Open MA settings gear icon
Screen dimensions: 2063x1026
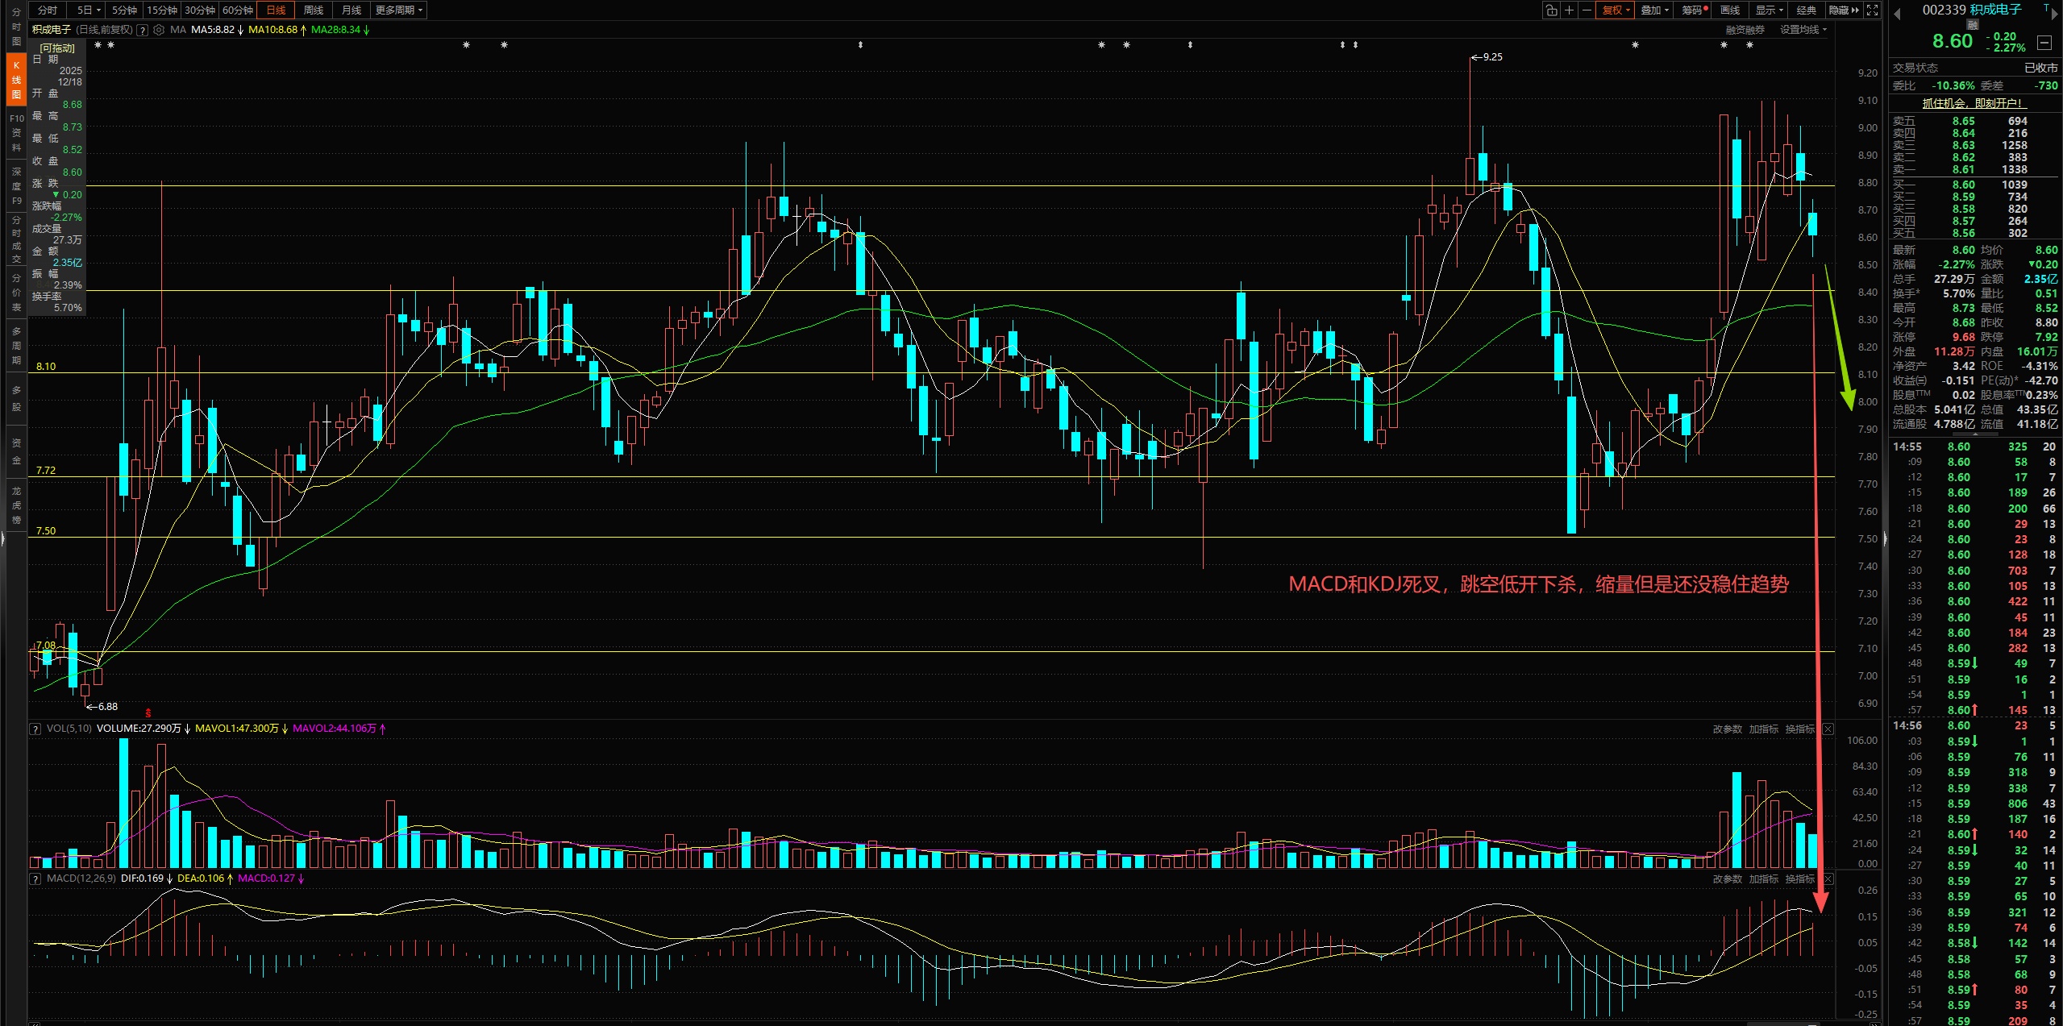[159, 30]
